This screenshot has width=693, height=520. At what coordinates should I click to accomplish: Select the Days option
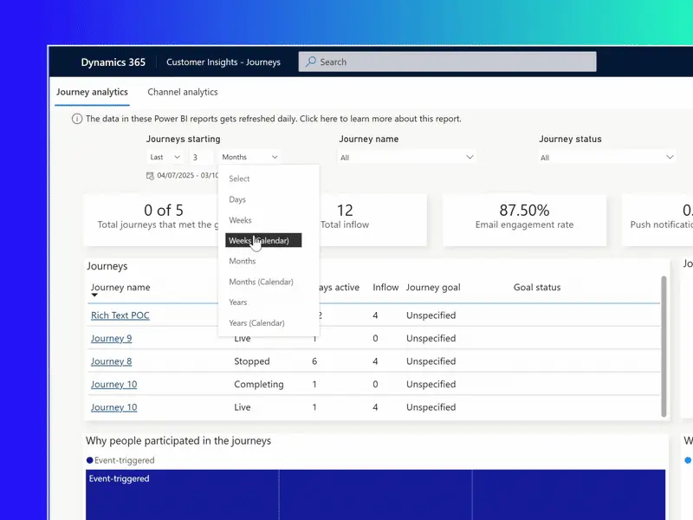(237, 199)
